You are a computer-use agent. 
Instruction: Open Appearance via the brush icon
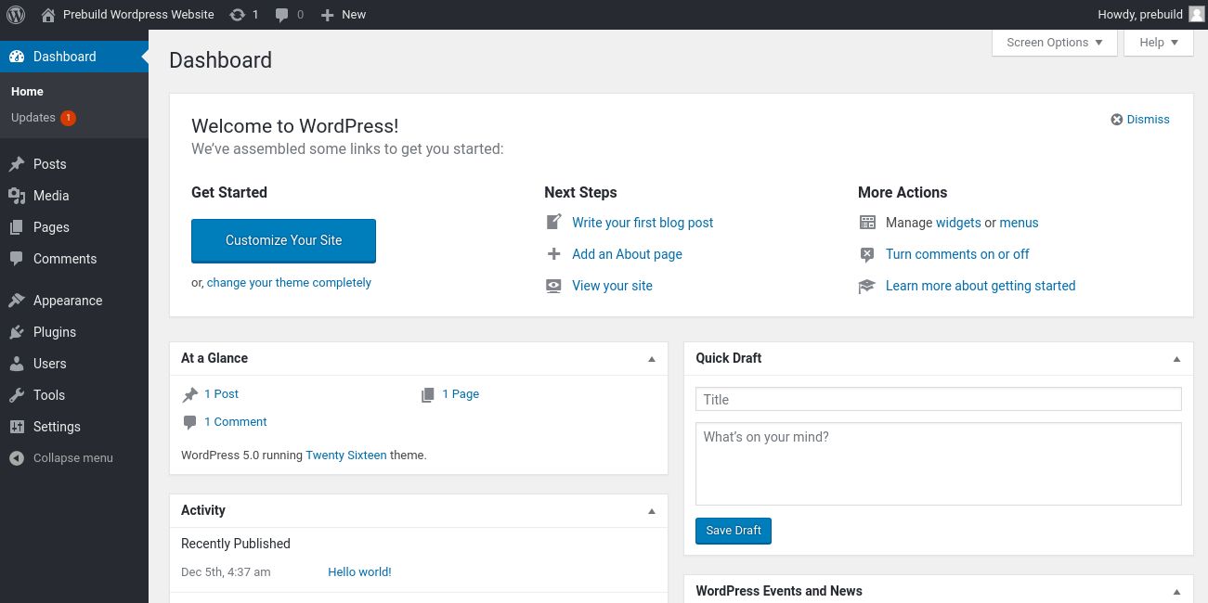coord(18,300)
